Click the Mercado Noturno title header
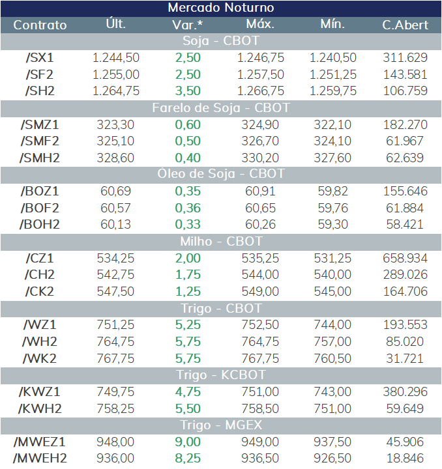Screen dimensions: 442x469 click(x=221, y=8)
